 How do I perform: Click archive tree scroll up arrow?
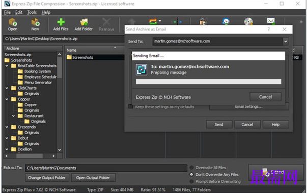click(60, 54)
